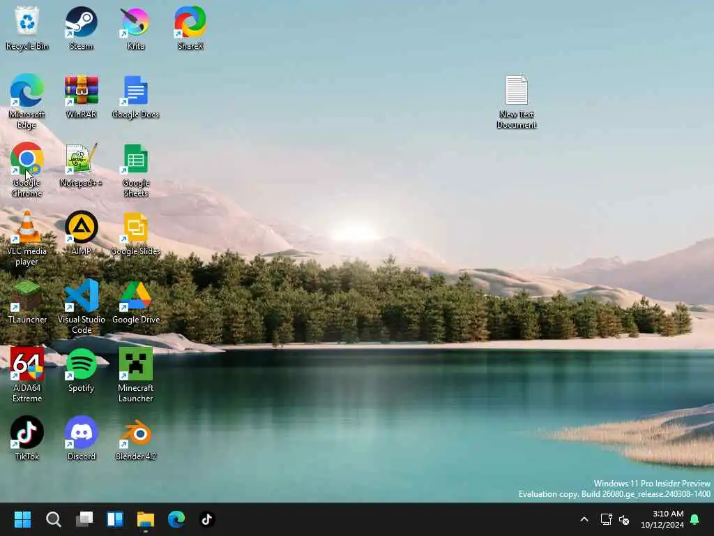Screen dimensions: 714x536
Task: Select the Google Chrome desktop icon
Action: pos(27,170)
